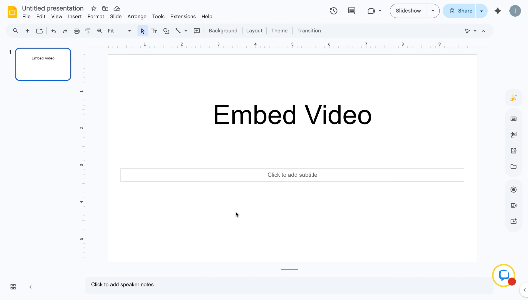Star the Untitled presentation
528x300 pixels.
point(94,8)
